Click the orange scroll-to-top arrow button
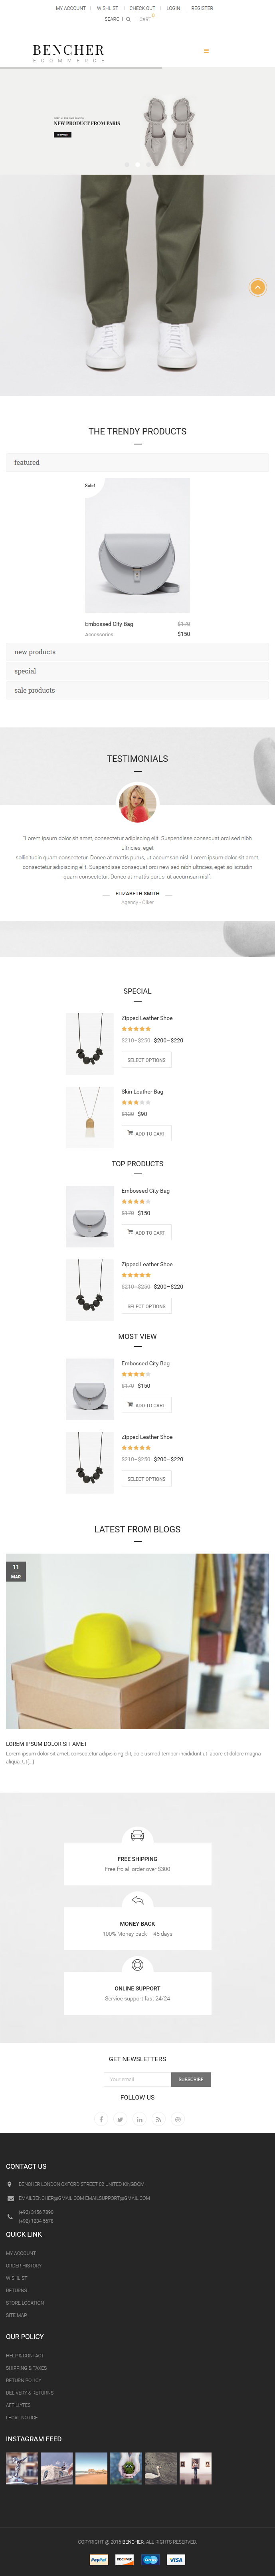This screenshot has width=275, height=2576. point(257,287)
